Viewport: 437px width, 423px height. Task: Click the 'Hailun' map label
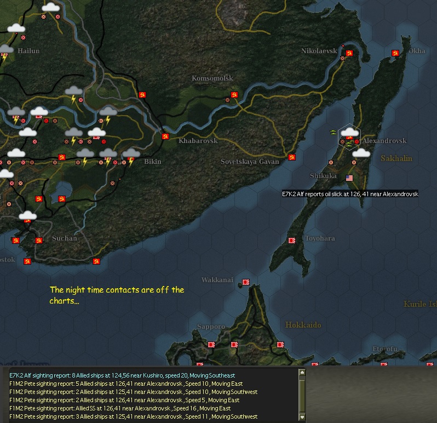point(28,51)
